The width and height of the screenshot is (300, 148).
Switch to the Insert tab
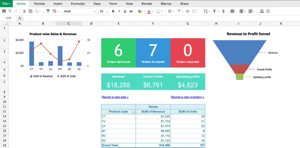click(x=58, y=4)
